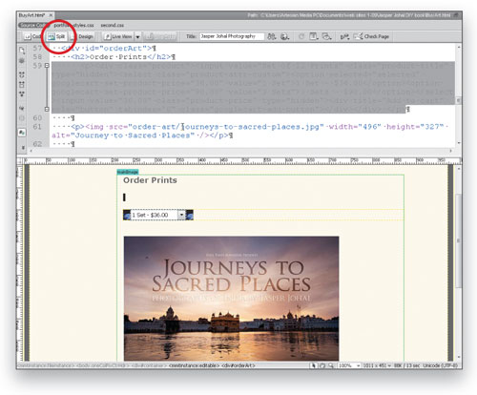Show more coding toolbar icons arrow
This screenshot has height=395, width=477.
23,147
